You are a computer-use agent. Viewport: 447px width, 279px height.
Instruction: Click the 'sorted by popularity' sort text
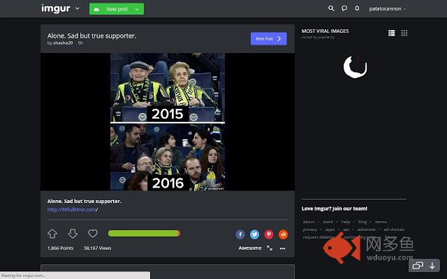[318, 37]
